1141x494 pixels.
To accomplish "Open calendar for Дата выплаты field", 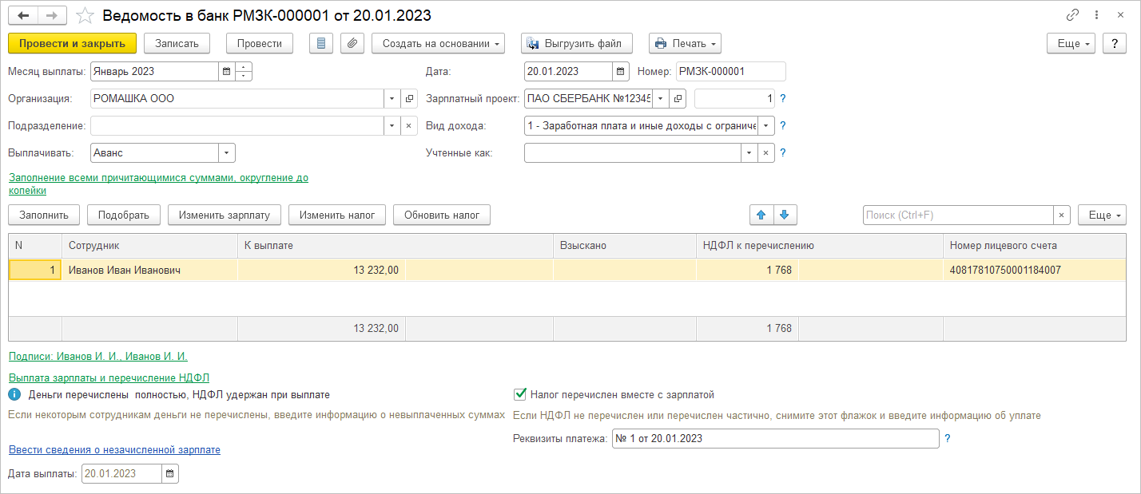I will (170, 474).
